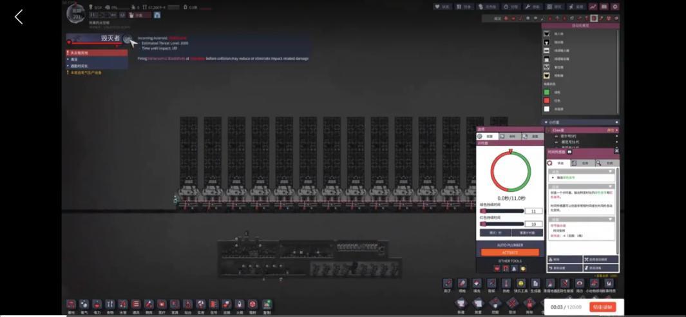
Task: Open the Power (电力) build category
Action: pos(97,304)
